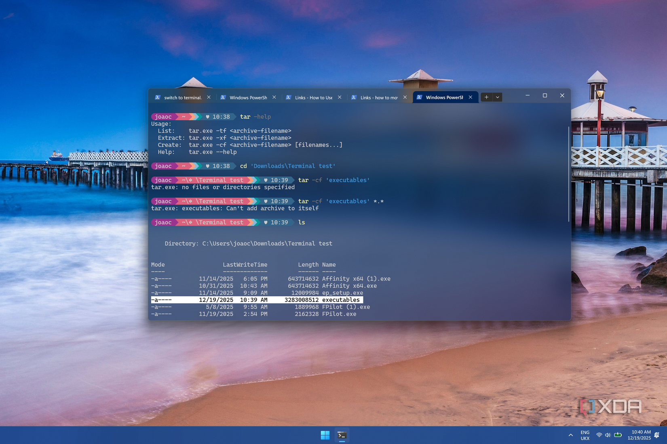Open the ENG UKX language switcher

585,435
